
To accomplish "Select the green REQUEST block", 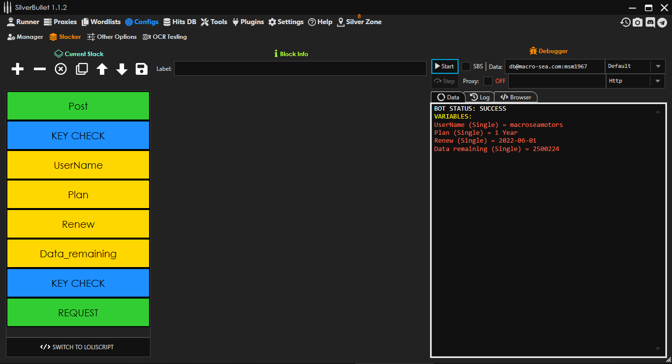I will 78,313.
